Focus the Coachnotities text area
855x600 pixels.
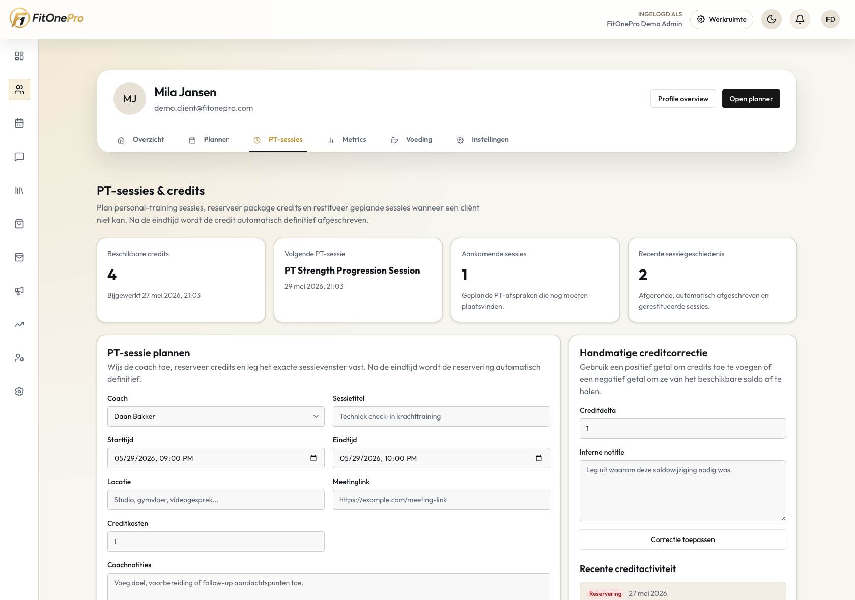pyautogui.click(x=329, y=586)
